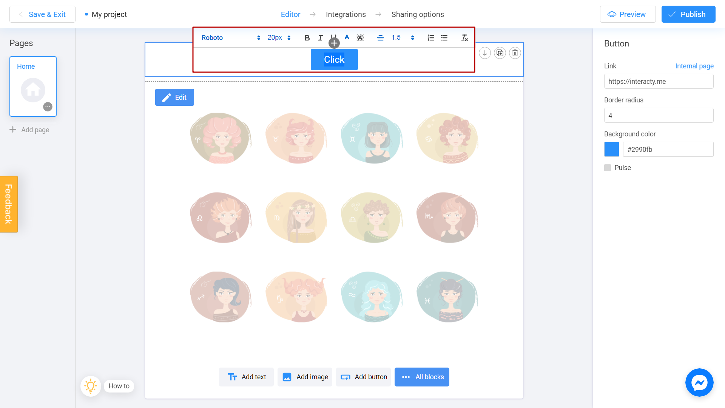Image resolution: width=725 pixels, height=408 pixels.
Task: Switch to the Integrations tab
Action: coord(346,14)
